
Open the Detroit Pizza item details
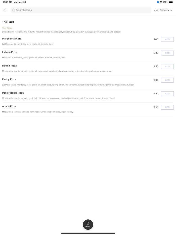click(10, 66)
